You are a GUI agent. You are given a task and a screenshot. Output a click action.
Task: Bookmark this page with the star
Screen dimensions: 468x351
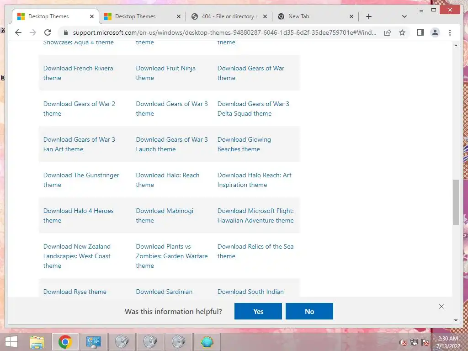click(402, 32)
